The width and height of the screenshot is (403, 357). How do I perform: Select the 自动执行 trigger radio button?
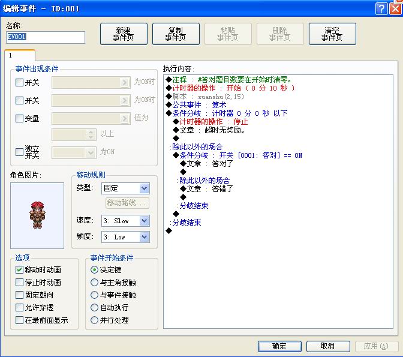tap(94, 307)
